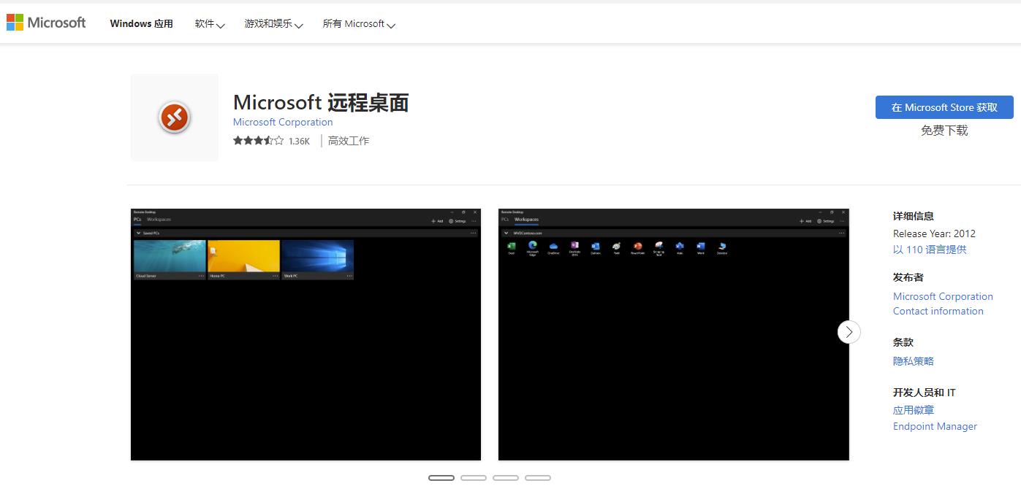Select the fourth carousel page indicator
The image size is (1021, 502).
(x=538, y=478)
